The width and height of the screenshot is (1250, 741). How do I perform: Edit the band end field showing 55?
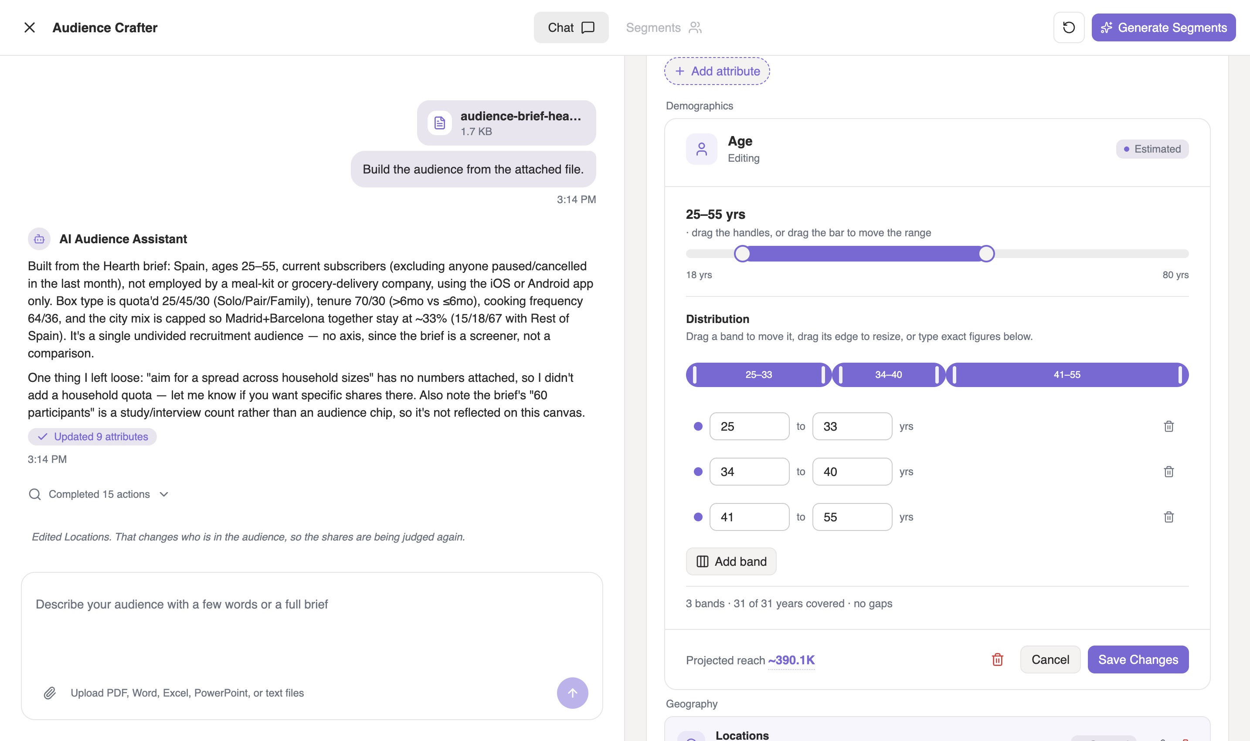pyautogui.click(x=852, y=517)
